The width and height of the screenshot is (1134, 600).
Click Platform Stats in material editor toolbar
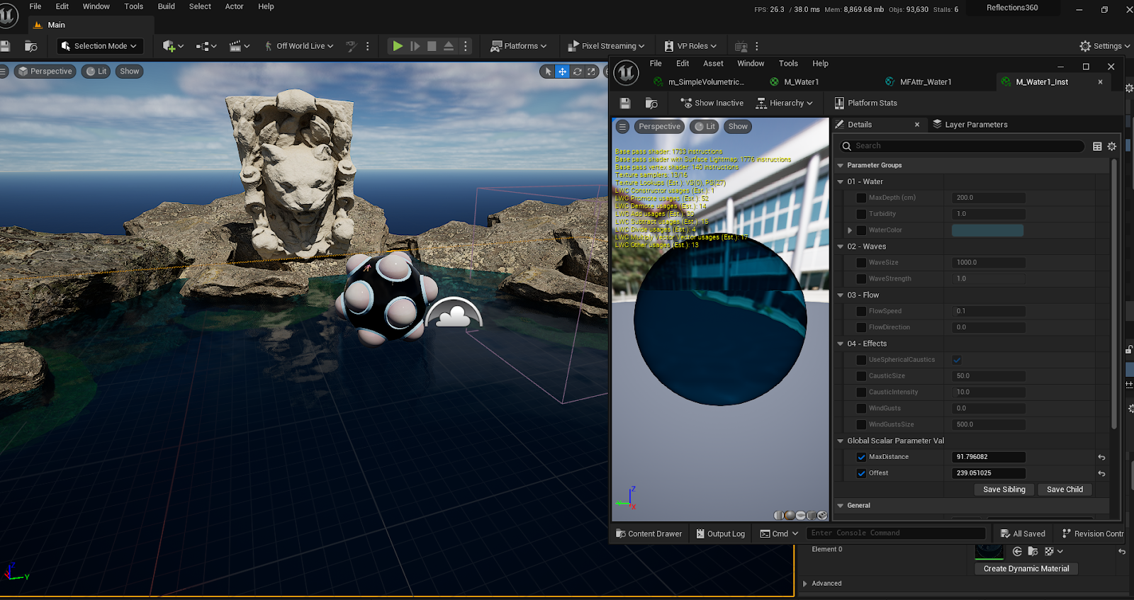pos(865,103)
